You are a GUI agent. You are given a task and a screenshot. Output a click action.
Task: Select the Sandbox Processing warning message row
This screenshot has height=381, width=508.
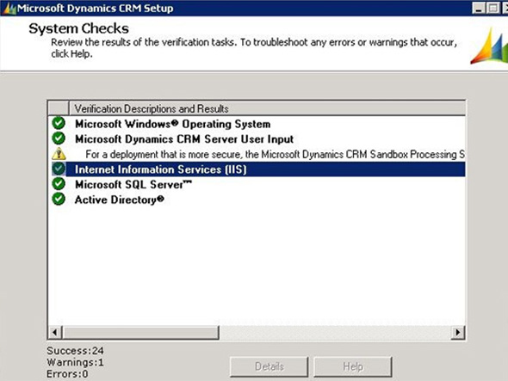(x=257, y=154)
